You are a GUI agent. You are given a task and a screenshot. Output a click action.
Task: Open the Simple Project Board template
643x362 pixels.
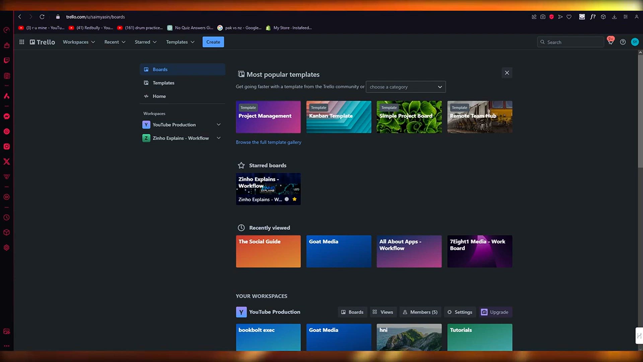tap(409, 117)
